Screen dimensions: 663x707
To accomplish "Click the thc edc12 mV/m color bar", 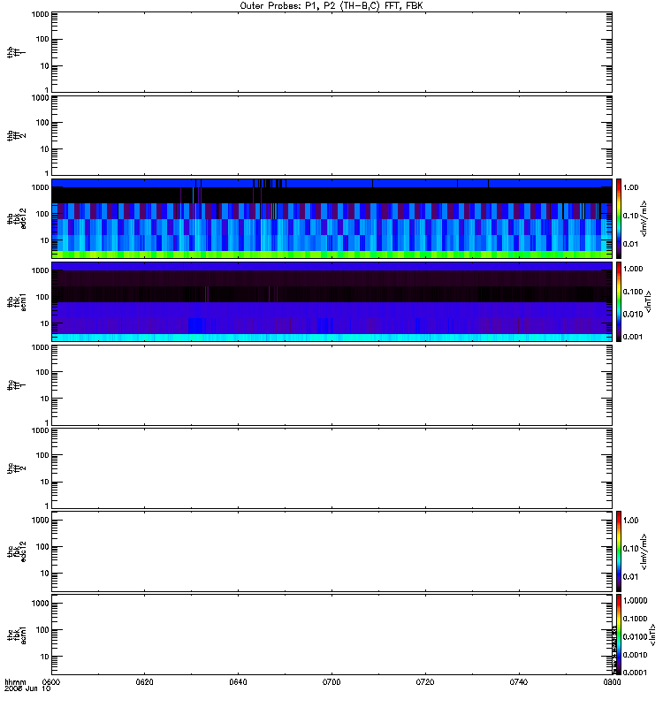I will pos(619,551).
